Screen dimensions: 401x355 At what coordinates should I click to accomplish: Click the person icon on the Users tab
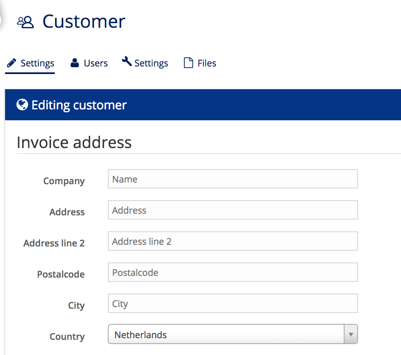(x=75, y=63)
